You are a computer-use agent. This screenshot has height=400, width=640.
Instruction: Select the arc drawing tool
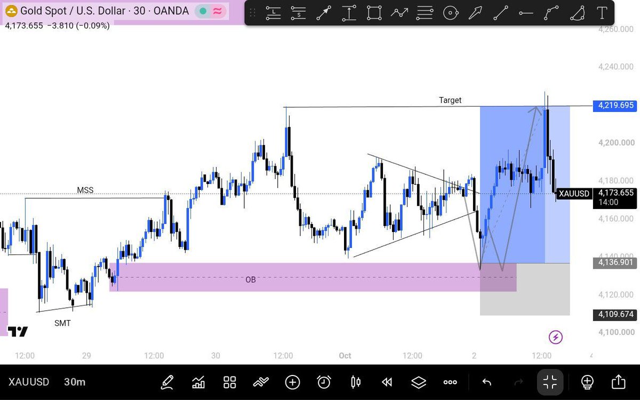pyautogui.click(x=577, y=13)
